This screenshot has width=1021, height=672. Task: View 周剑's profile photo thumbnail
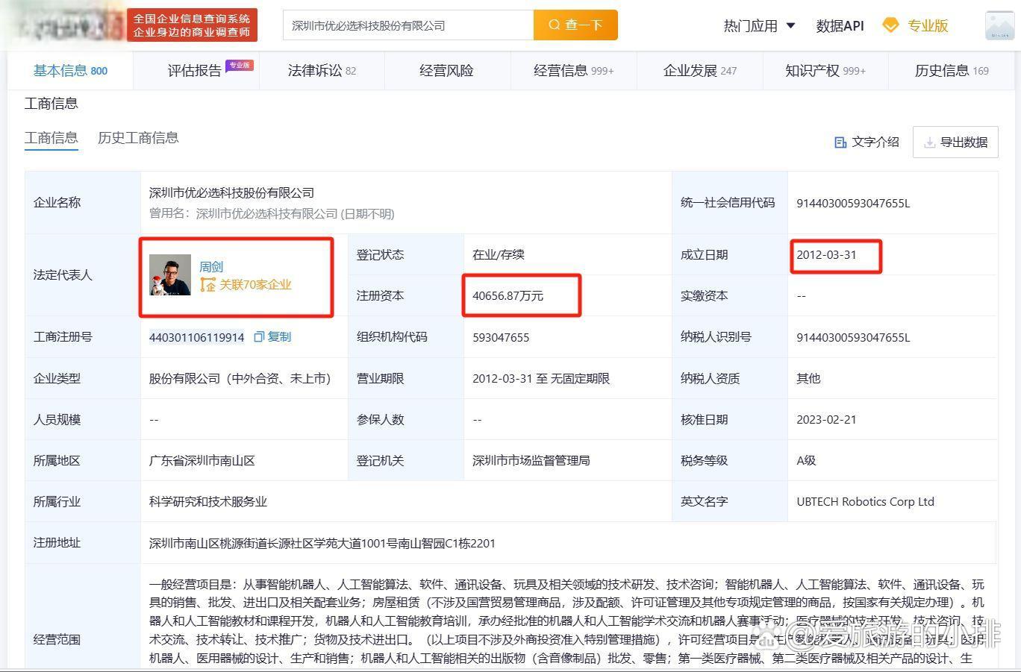[x=170, y=275]
